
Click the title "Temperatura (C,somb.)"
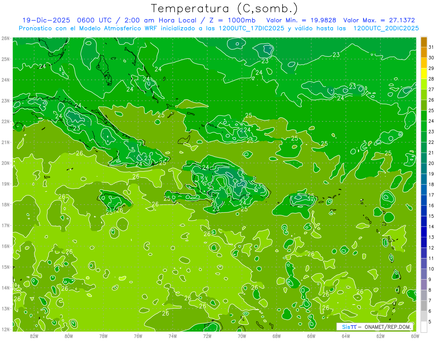point(225,8)
